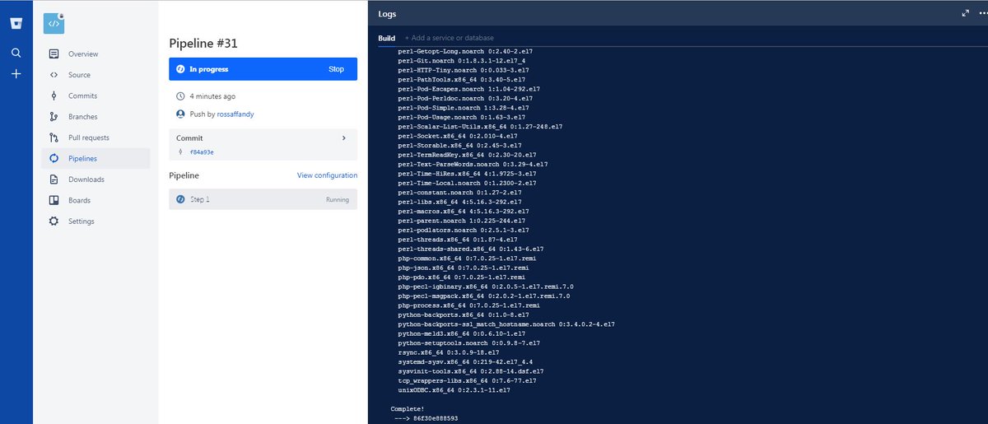
Task: Click the Logs panel title
Action: (387, 14)
